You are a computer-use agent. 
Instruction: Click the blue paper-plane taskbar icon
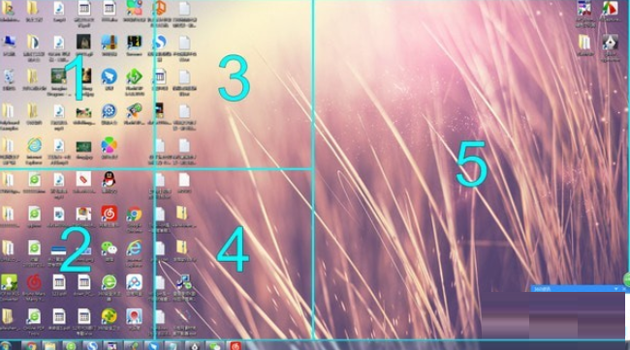coord(153,346)
